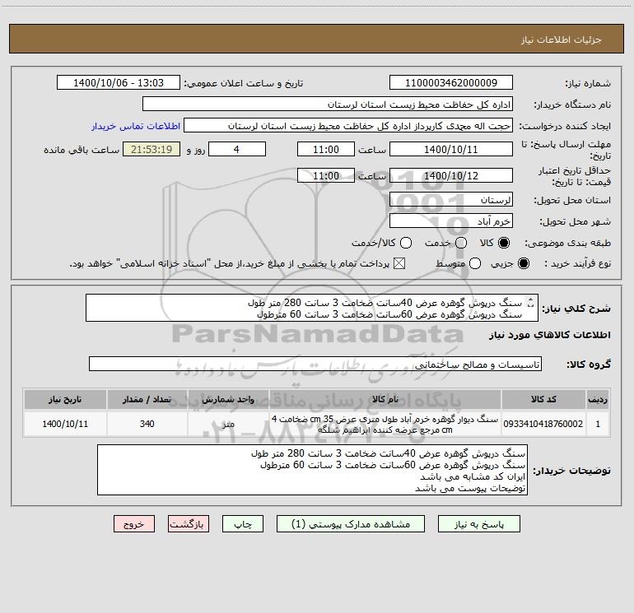
Task: Click the نام دستگاه خریدار field
Action: 328,104
